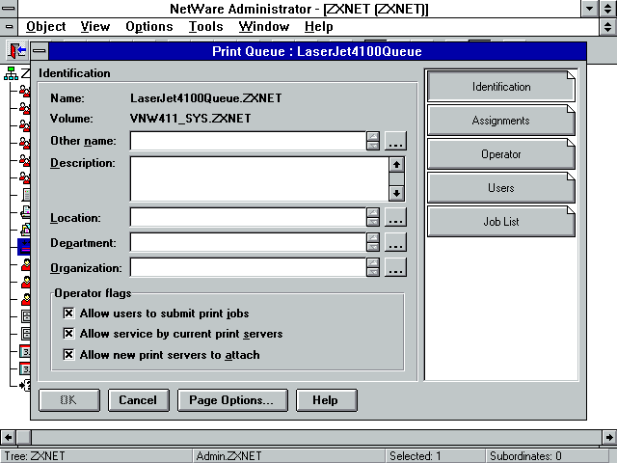Viewport: 617px width, 463px height.
Task: Open the Tools menu
Action: [x=205, y=26]
